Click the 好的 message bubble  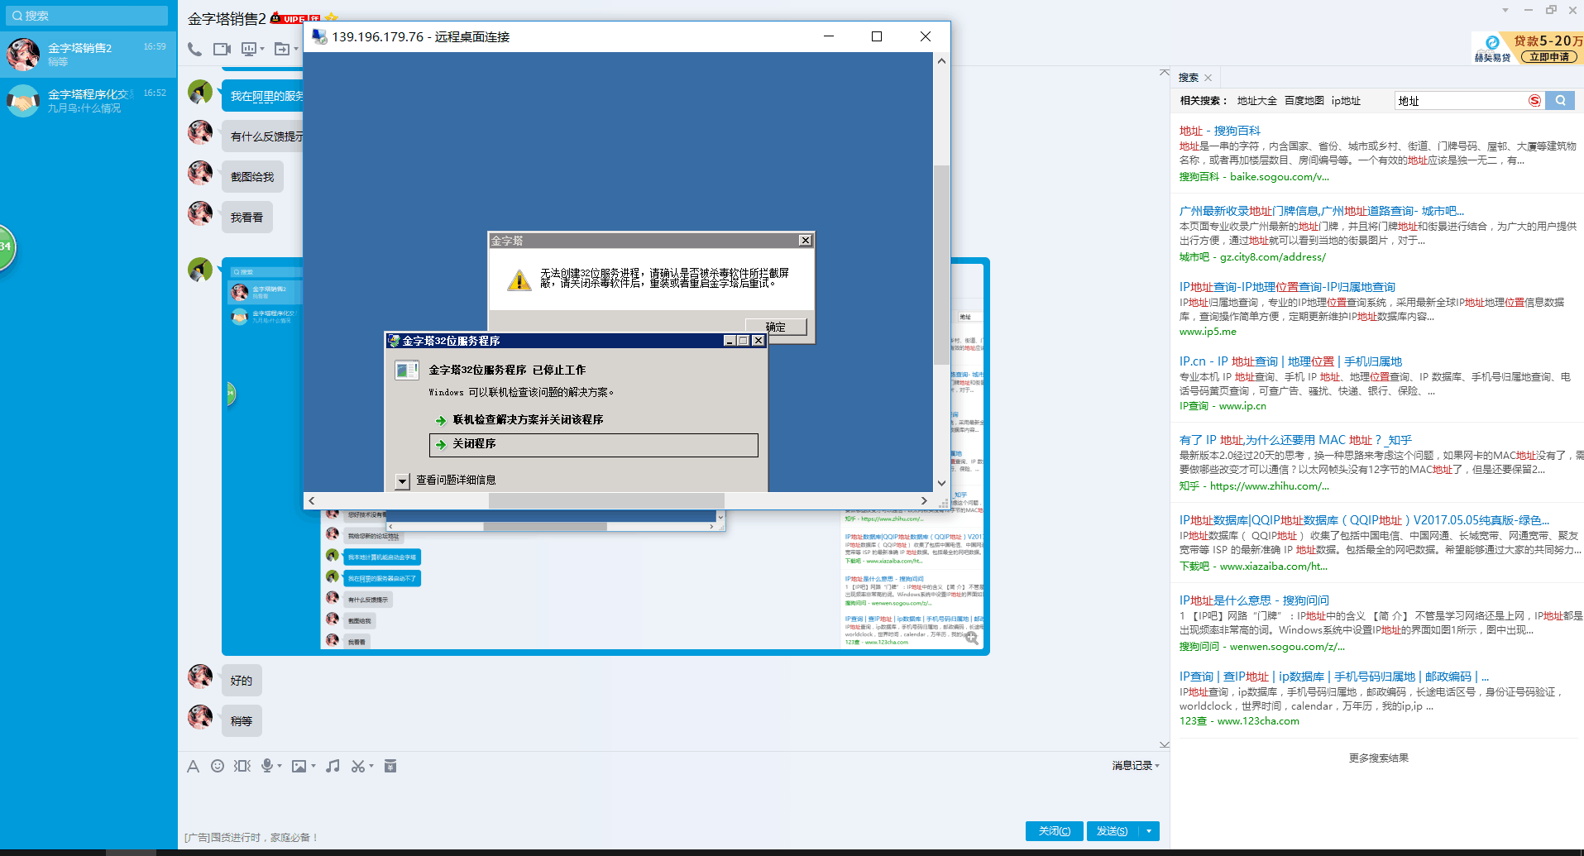242,681
